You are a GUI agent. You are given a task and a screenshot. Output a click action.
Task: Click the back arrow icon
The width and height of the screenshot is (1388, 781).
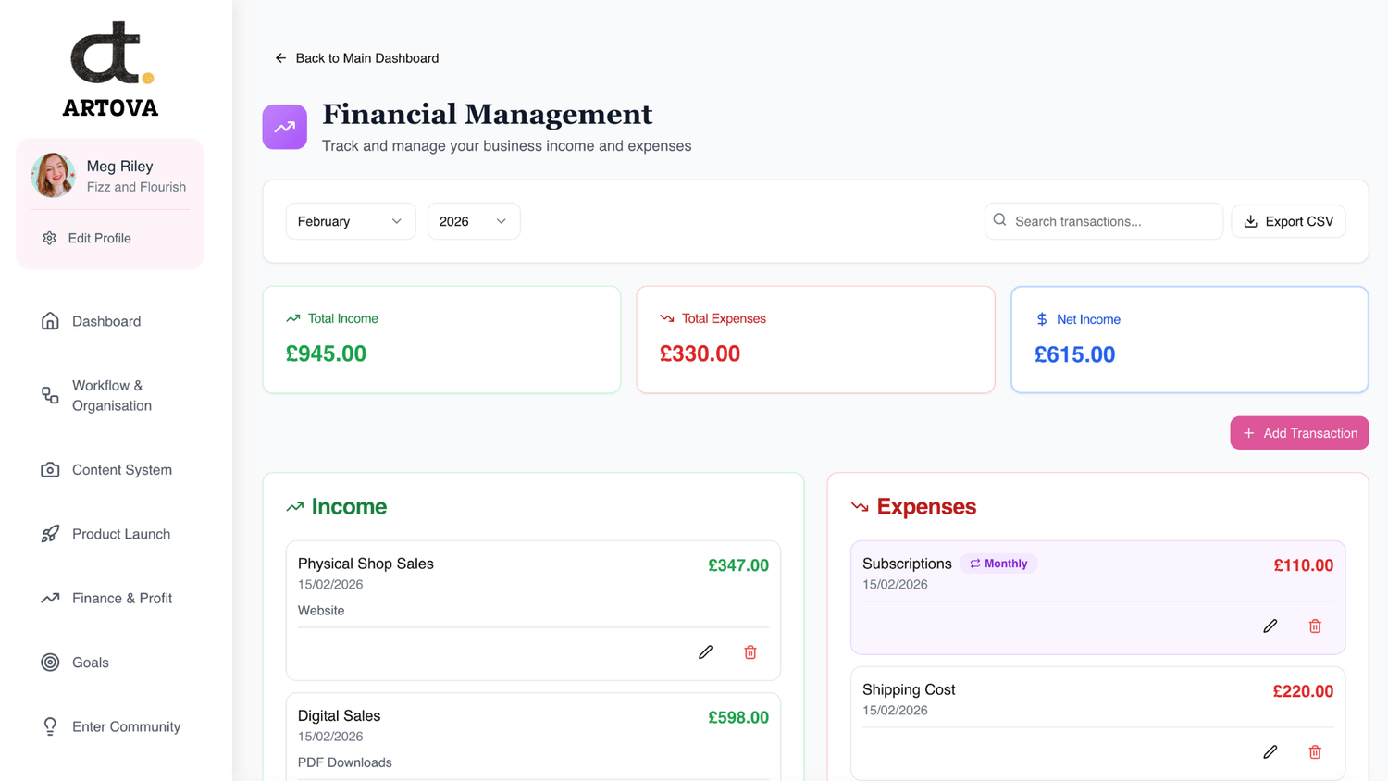(x=280, y=58)
